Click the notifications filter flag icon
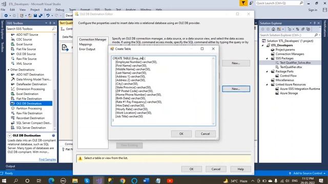 (243, 3)
